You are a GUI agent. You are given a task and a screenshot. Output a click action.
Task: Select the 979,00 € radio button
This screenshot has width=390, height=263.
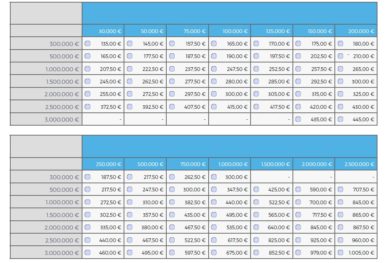click(298, 253)
